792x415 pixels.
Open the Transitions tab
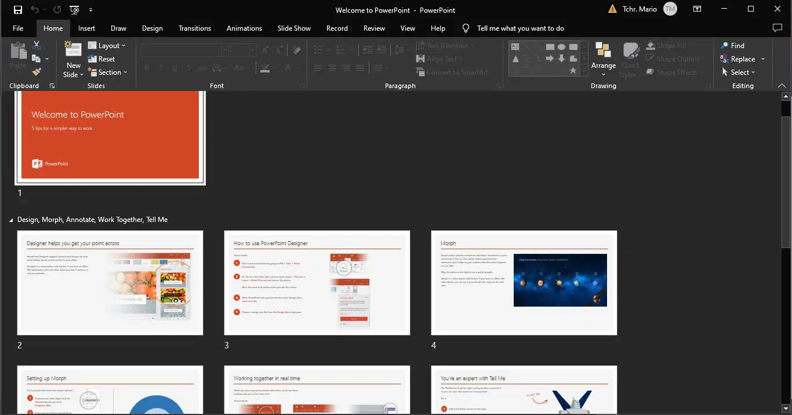click(x=195, y=28)
